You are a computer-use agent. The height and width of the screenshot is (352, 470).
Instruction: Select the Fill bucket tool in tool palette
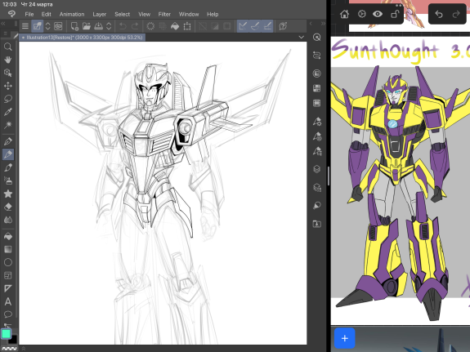click(8, 236)
